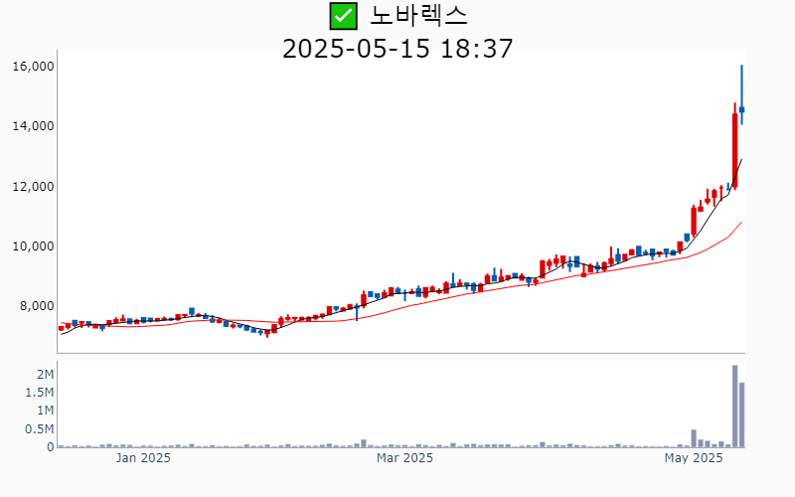Click the chart title 노바렉스

(x=418, y=16)
